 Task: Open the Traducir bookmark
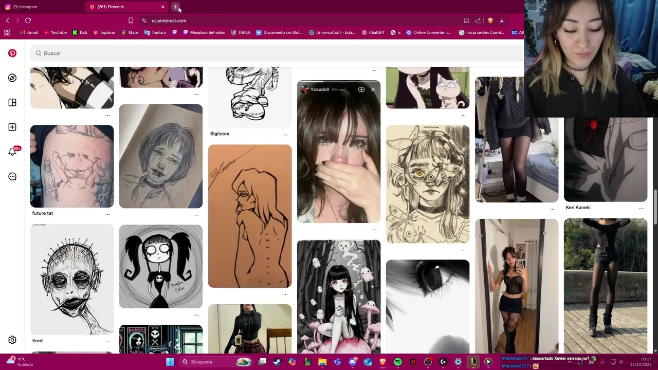pyautogui.click(x=155, y=32)
